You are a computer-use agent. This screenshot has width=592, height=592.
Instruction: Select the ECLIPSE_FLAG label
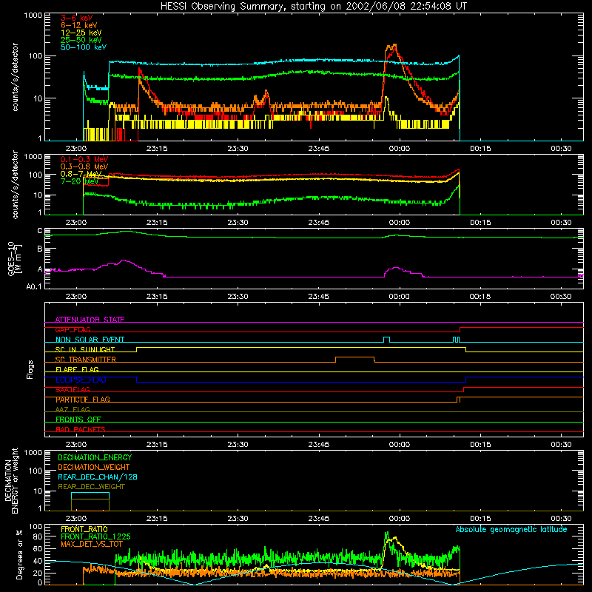pyautogui.click(x=81, y=380)
